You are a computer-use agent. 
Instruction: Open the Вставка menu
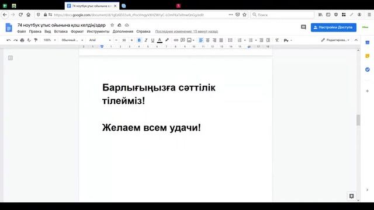[61, 32]
